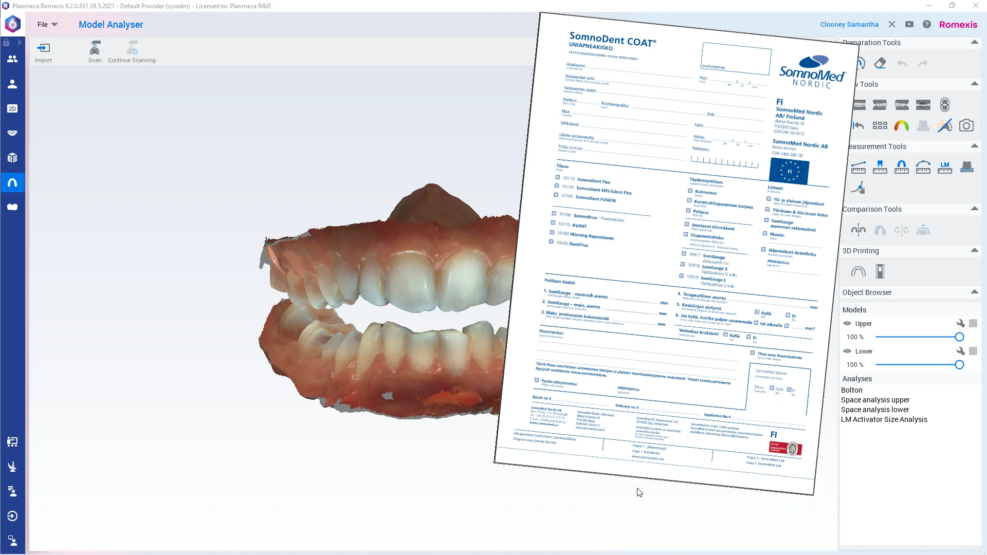The image size is (987, 555).
Task: Take a snapshot with the camera icon
Action: coord(966,125)
